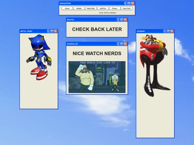The image size is (194, 145).
Task: Click the 'You know you love it' animation
Action: [x=97, y=77]
